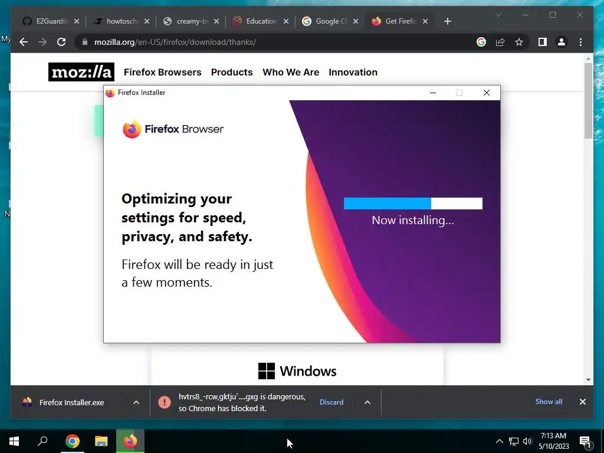Open the Innovation menu

[353, 72]
